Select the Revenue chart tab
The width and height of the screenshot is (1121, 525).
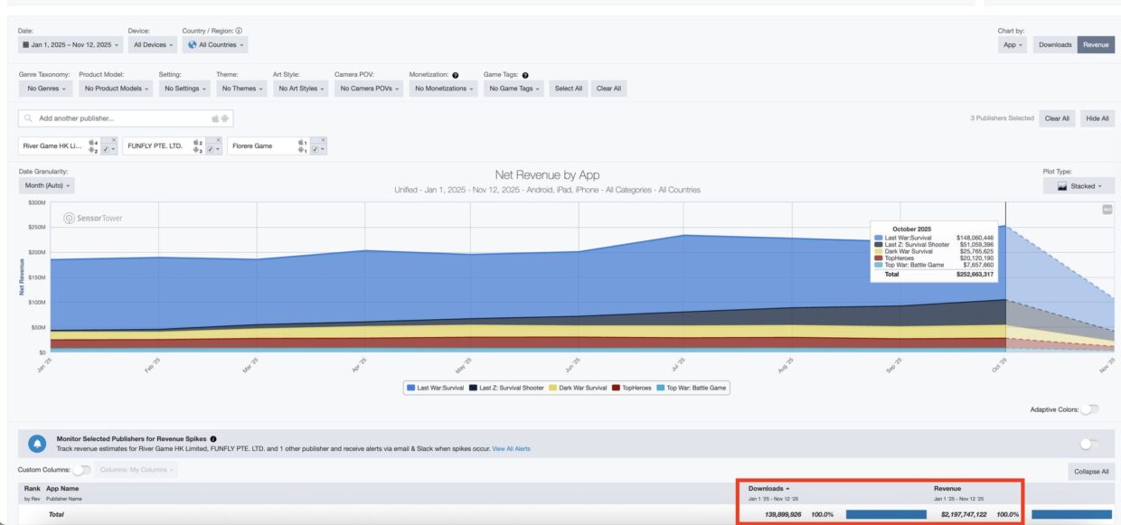(1096, 44)
